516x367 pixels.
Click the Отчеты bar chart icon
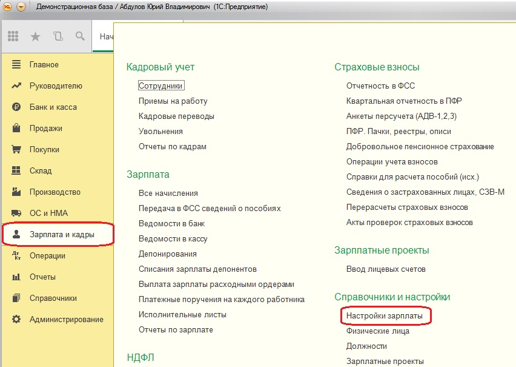[x=16, y=277]
